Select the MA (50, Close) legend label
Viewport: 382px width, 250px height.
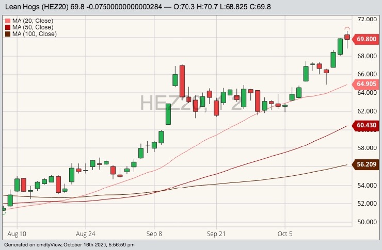[33, 27]
